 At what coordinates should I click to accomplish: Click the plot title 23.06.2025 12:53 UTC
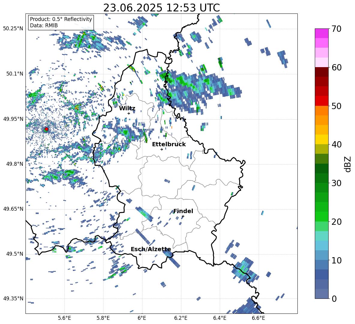[x=161, y=8]
